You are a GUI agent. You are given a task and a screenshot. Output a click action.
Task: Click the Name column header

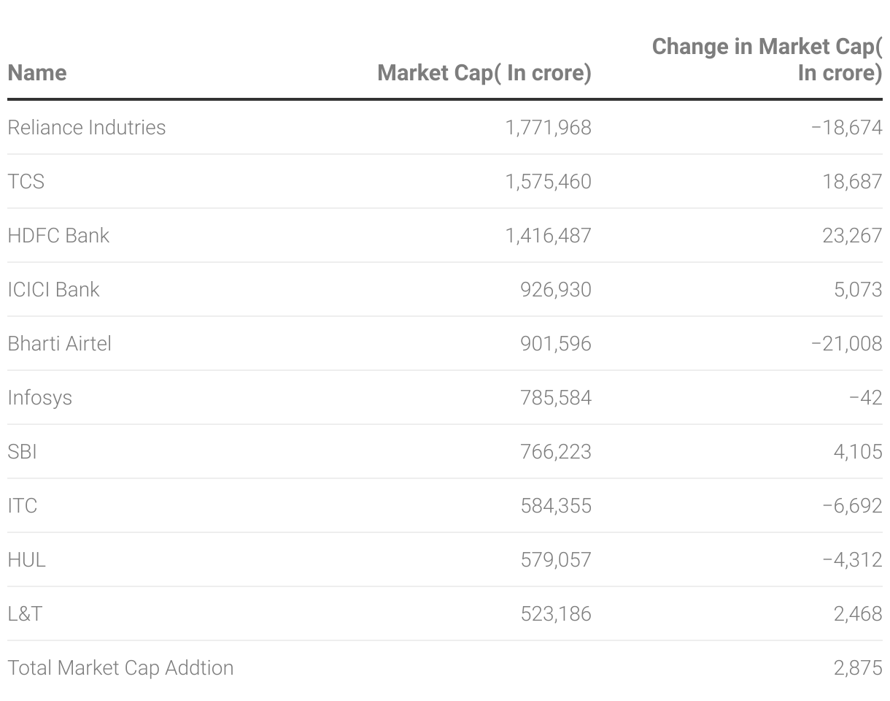[37, 73]
